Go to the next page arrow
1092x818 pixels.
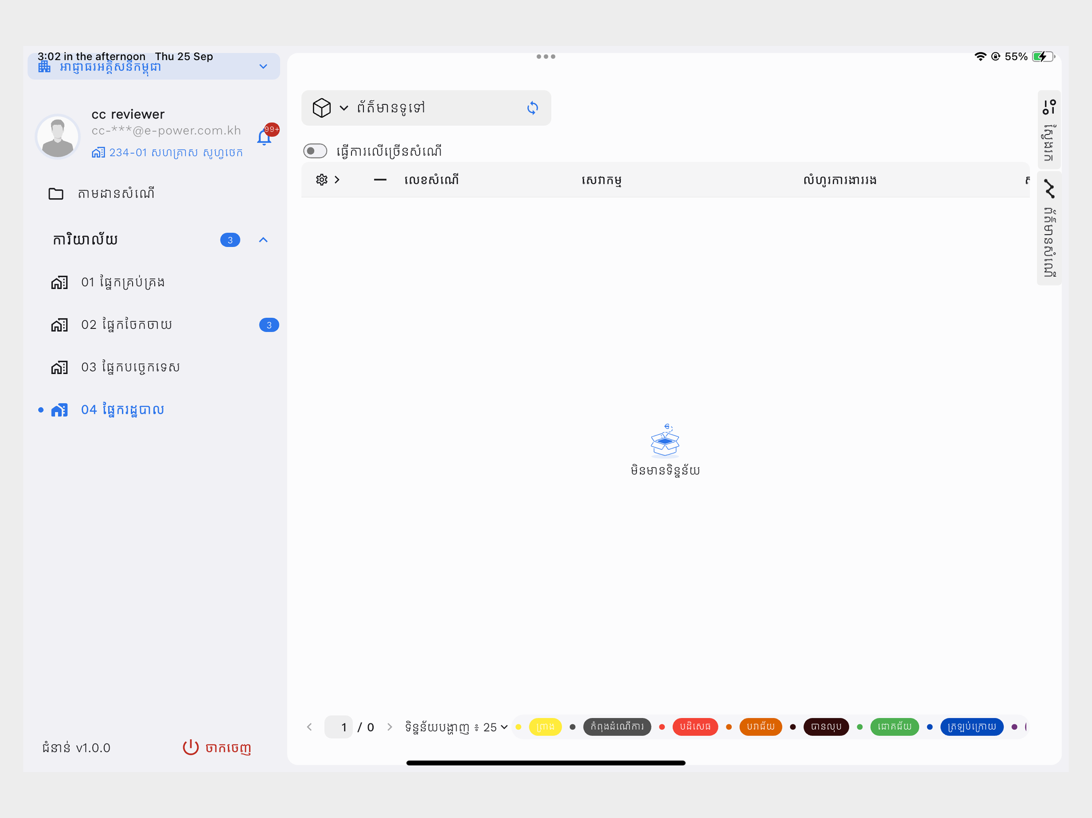(389, 727)
